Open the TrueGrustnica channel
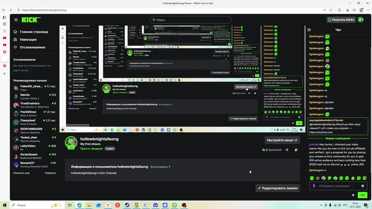This screenshot has height=209, width=372. [x=35, y=105]
